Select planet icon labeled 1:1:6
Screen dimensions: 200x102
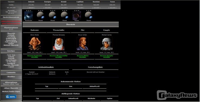click(89, 16)
